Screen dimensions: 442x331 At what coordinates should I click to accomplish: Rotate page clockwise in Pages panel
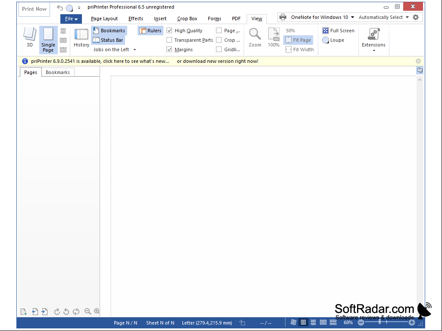(57, 312)
